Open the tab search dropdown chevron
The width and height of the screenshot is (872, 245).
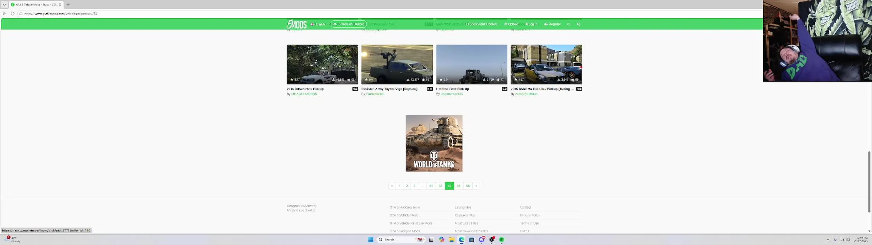click(x=4, y=4)
